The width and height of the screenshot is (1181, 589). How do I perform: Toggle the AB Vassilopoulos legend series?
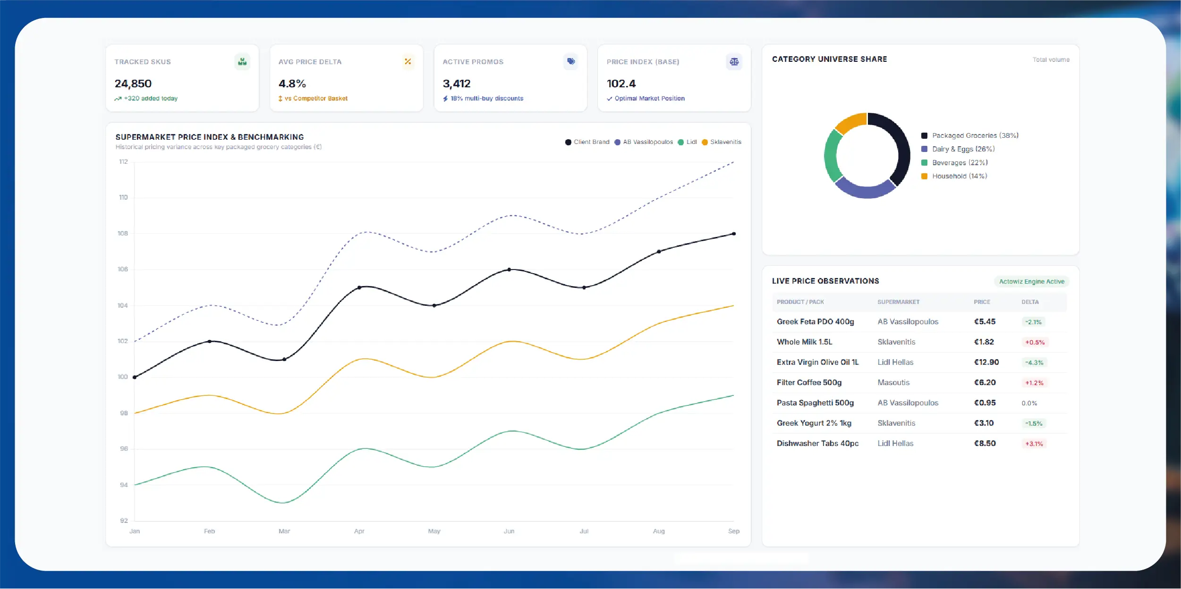tap(644, 142)
